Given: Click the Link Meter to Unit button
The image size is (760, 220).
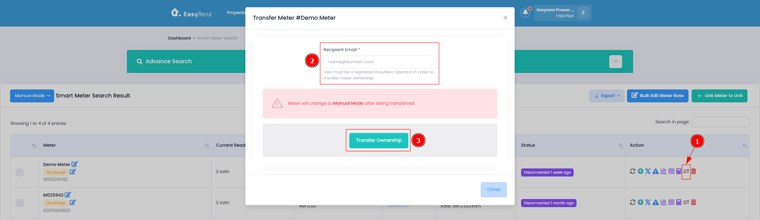Looking at the screenshot, I should point(720,96).
